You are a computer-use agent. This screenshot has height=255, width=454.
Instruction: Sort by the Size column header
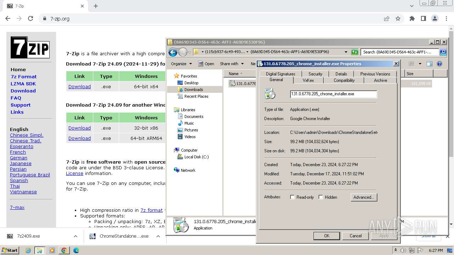point(419,74)
